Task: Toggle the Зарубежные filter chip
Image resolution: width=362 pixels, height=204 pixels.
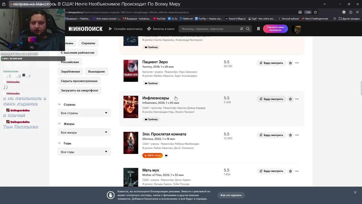Action: (x=70, y=72)
